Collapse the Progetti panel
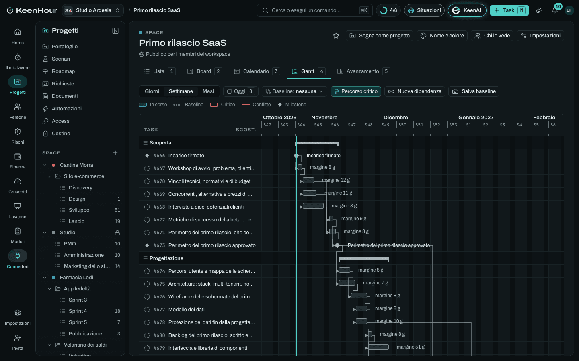 (115, 31)
